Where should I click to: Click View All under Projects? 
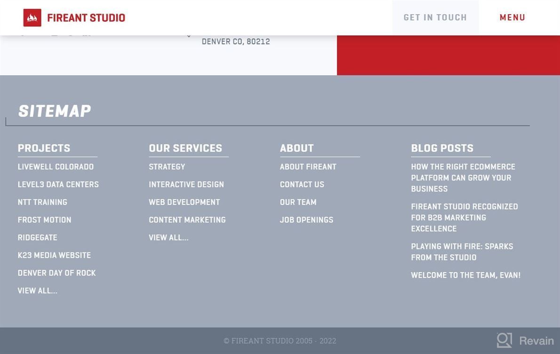click(x=38, y=291)
